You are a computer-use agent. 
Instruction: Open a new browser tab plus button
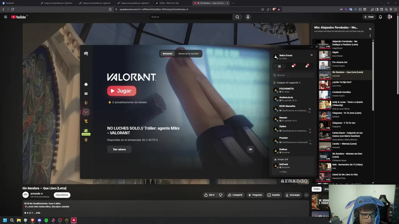coord(233,3)
